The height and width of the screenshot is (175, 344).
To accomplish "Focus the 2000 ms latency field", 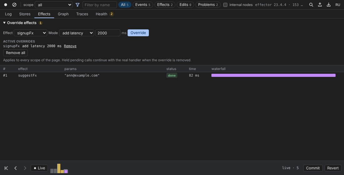I will click(x=108, y=33).
